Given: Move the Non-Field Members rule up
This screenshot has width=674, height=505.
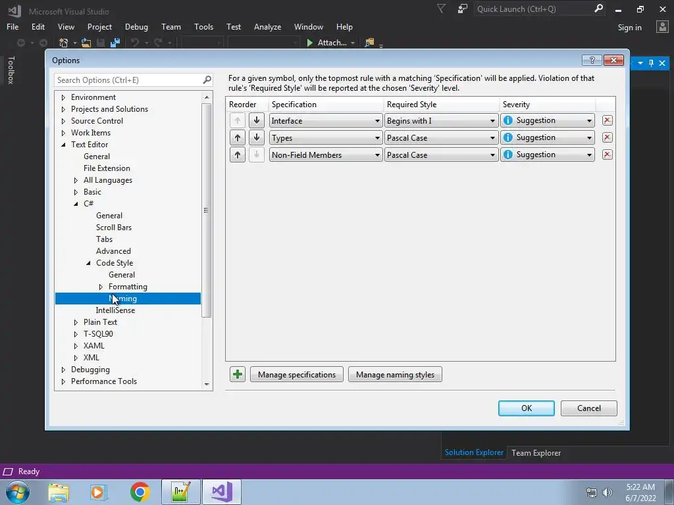Looking at the screenshot, I should point(237,155).
